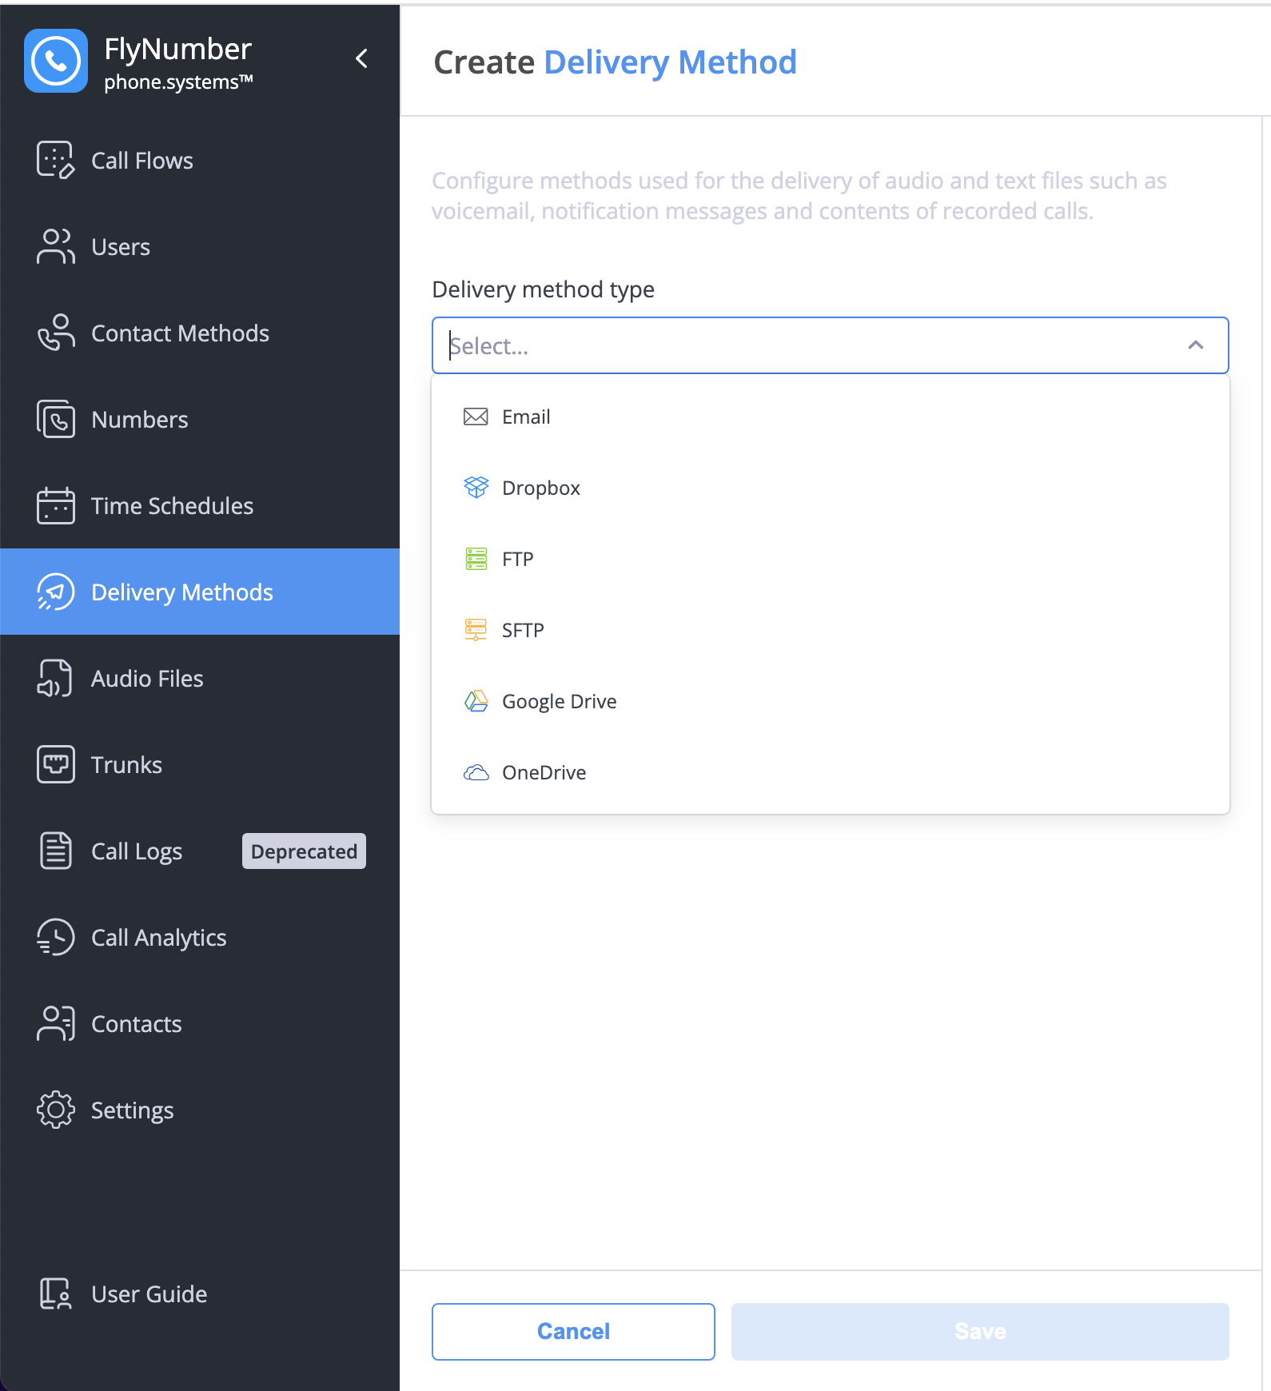Image resolution: width=1271 pixels, height=1391 pixels.
Task: Click the phone.systems™ subtitle text
Action: coord(178,82)
